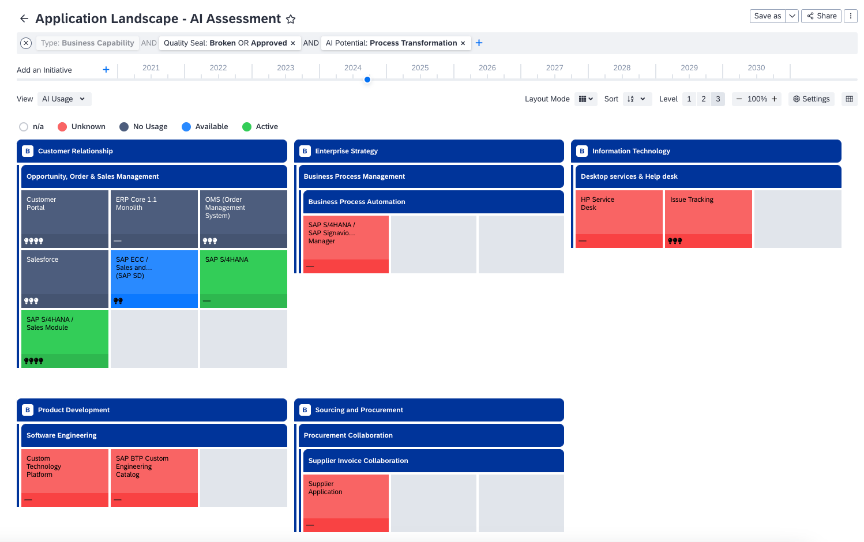This screenshot has height=542, width=864.
Task: Switch to table view icon
Action: point(850,99)
